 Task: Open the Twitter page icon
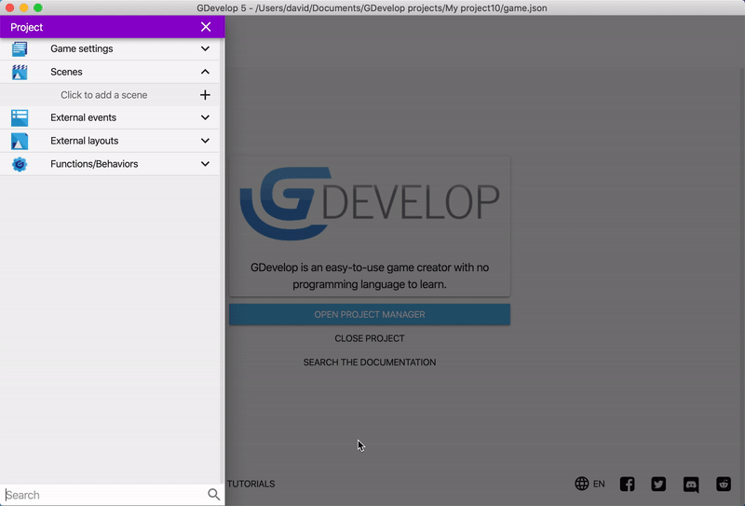point(658,484)
